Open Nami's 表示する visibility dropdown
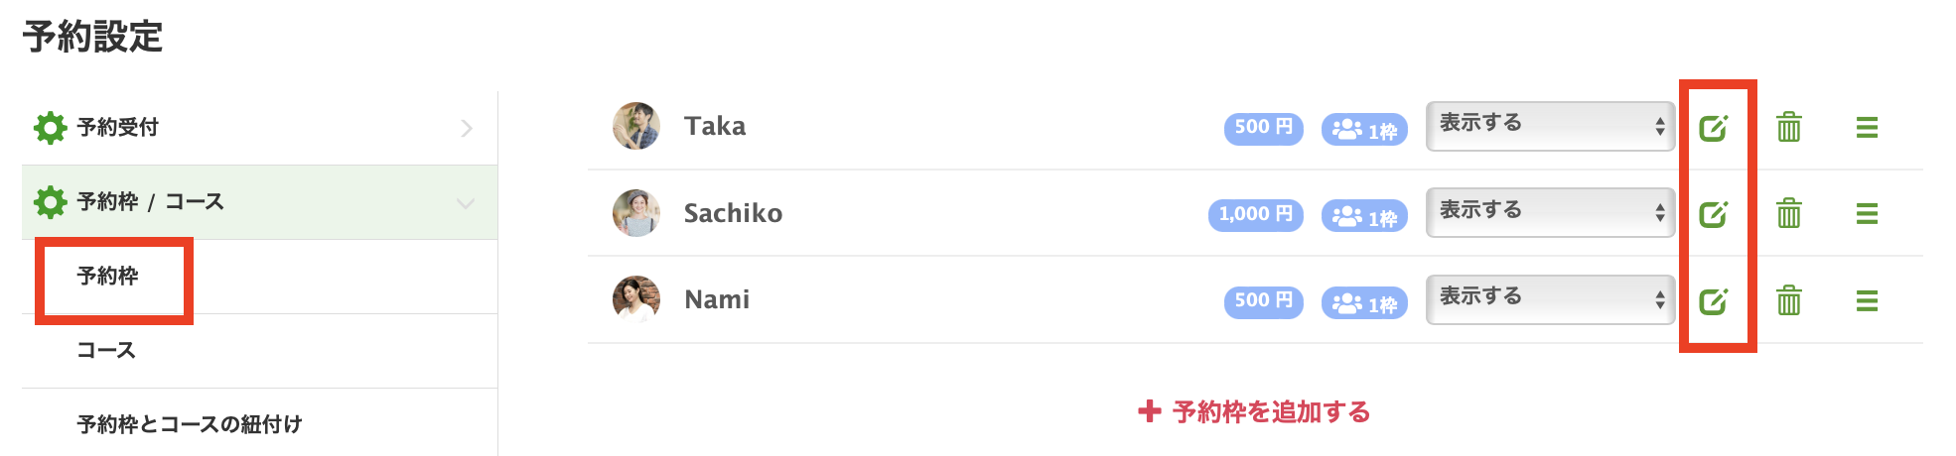 tap(1550, 298)
